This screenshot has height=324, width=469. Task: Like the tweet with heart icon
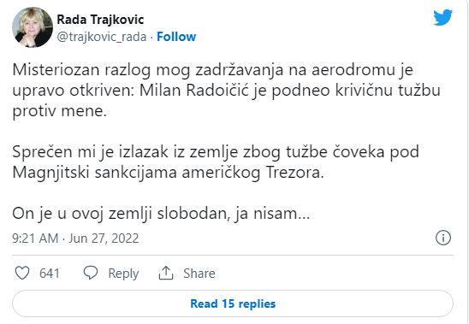click(22, 274)
